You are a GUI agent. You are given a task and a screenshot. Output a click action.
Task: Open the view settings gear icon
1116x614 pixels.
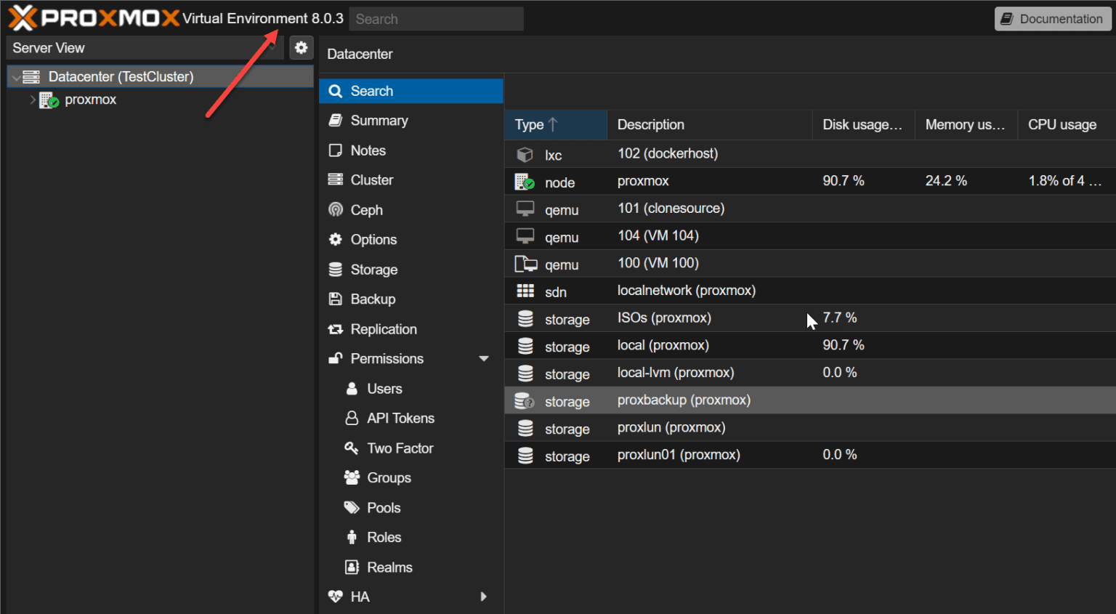(302, 47)
